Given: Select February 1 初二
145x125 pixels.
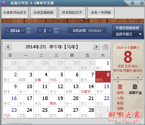Looking at the screenshot, I should pyautogui.click(x=103, y=65).
